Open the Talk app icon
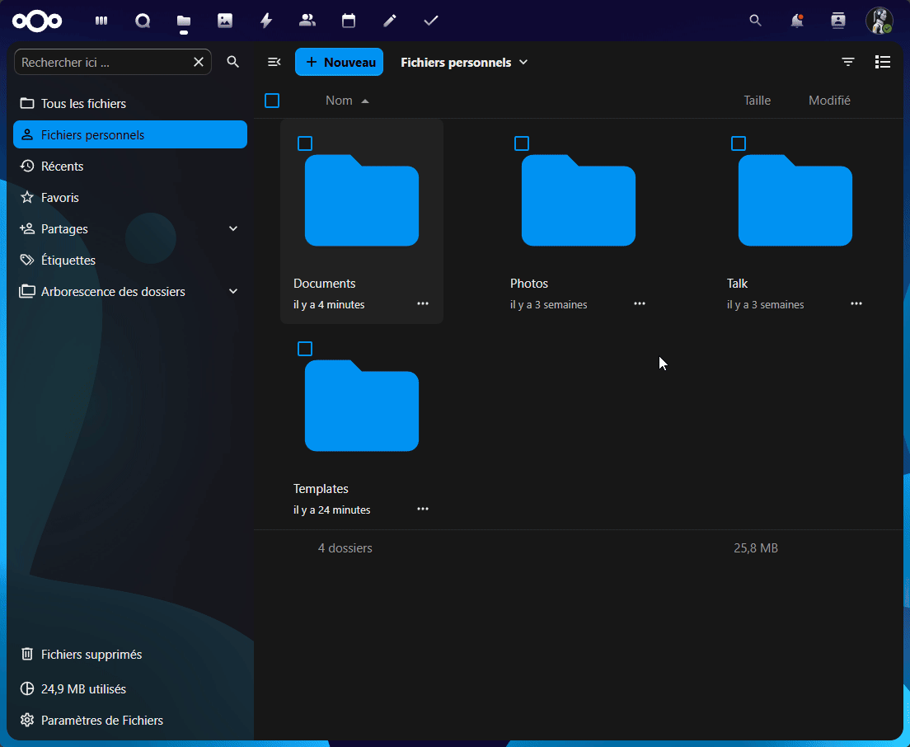This screenshot has height=747, width=910. [143, 21]
